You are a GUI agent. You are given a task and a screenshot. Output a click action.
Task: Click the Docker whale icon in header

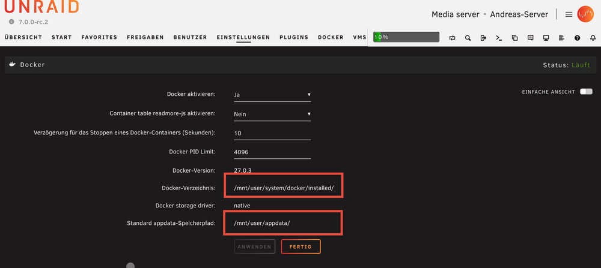click(x=13, y=65)
